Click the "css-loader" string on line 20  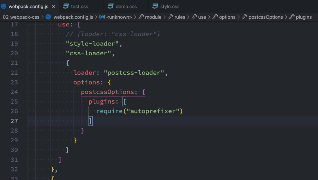click(x=88, y=53)
